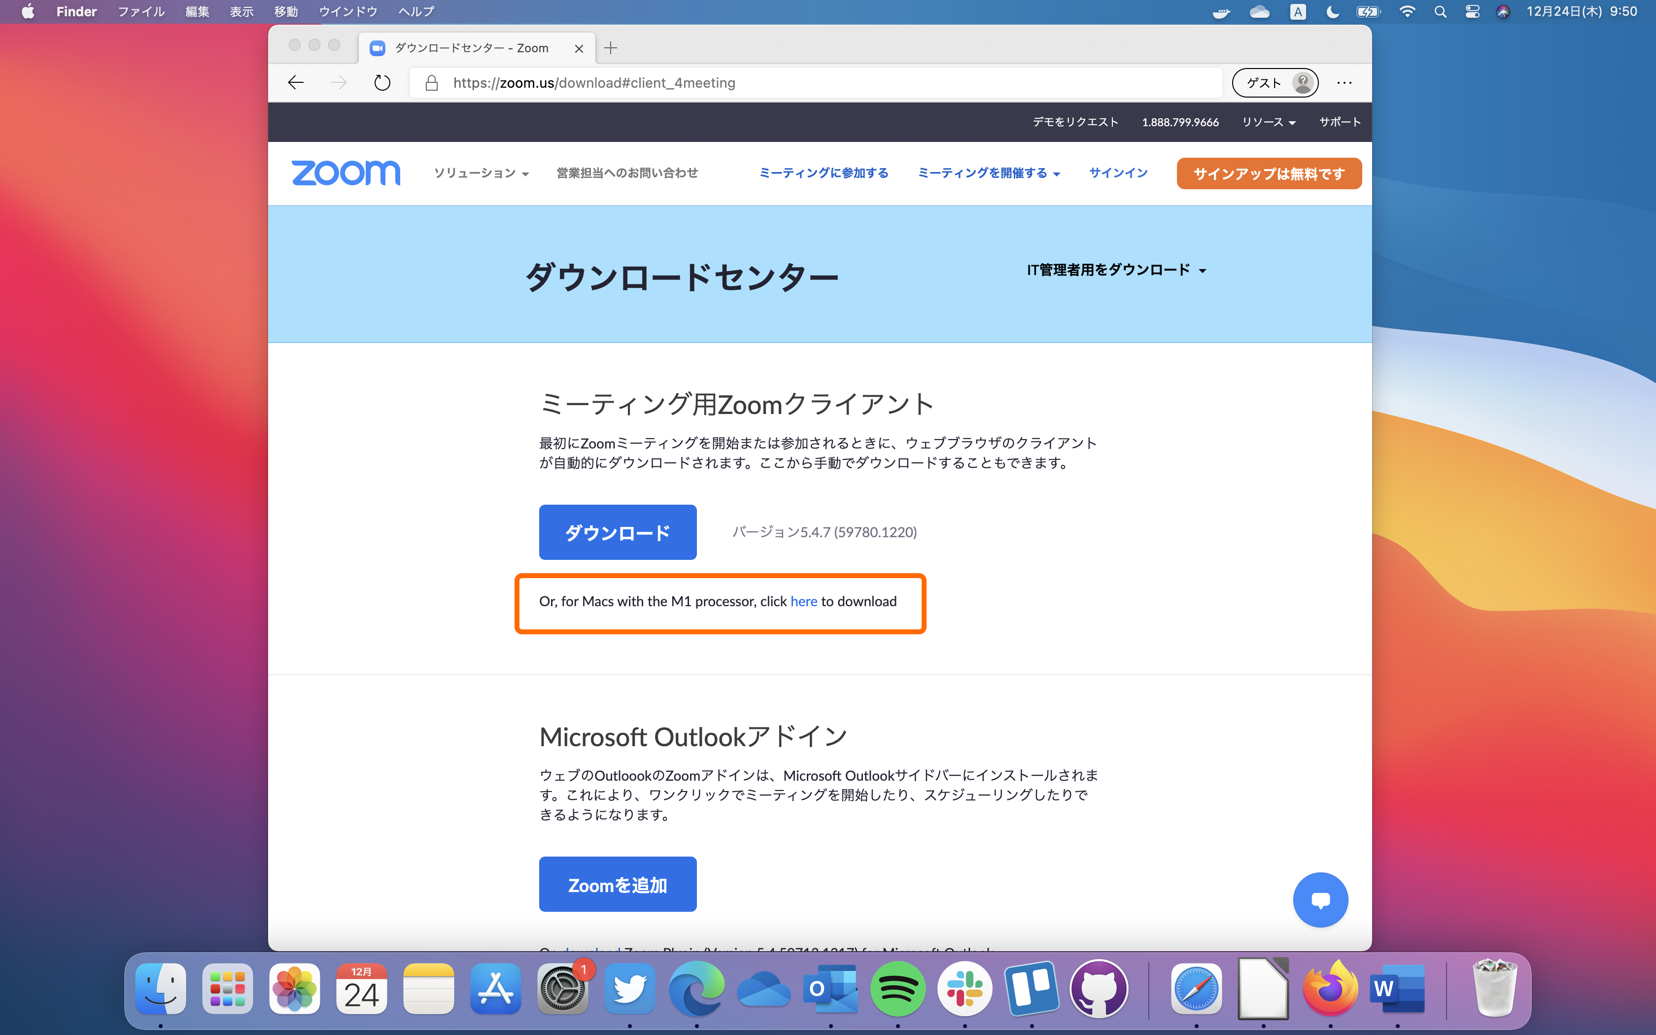Open the 表示 menu in the menu bar
The height and width of the screenshot is (1035, 1656).
point(241,12)
